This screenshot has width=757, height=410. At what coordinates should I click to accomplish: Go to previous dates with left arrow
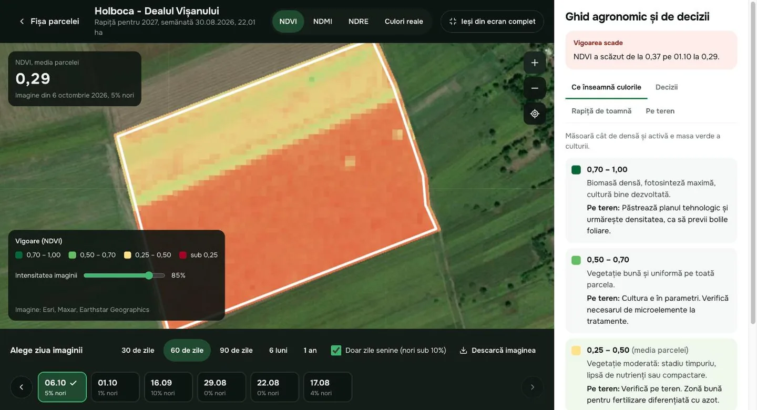click(22, 387)
